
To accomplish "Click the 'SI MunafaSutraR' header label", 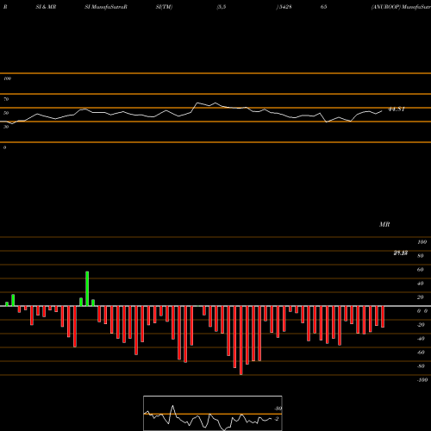I will (106, 7).
